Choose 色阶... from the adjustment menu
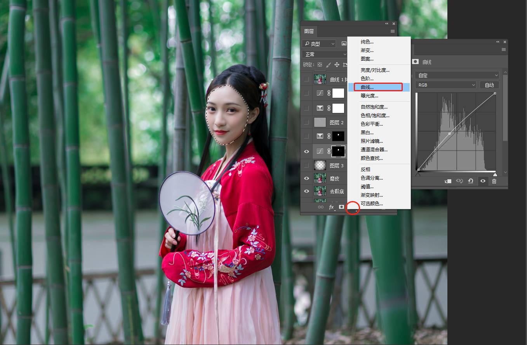This screenshot has width=527, height=345. 367,79
